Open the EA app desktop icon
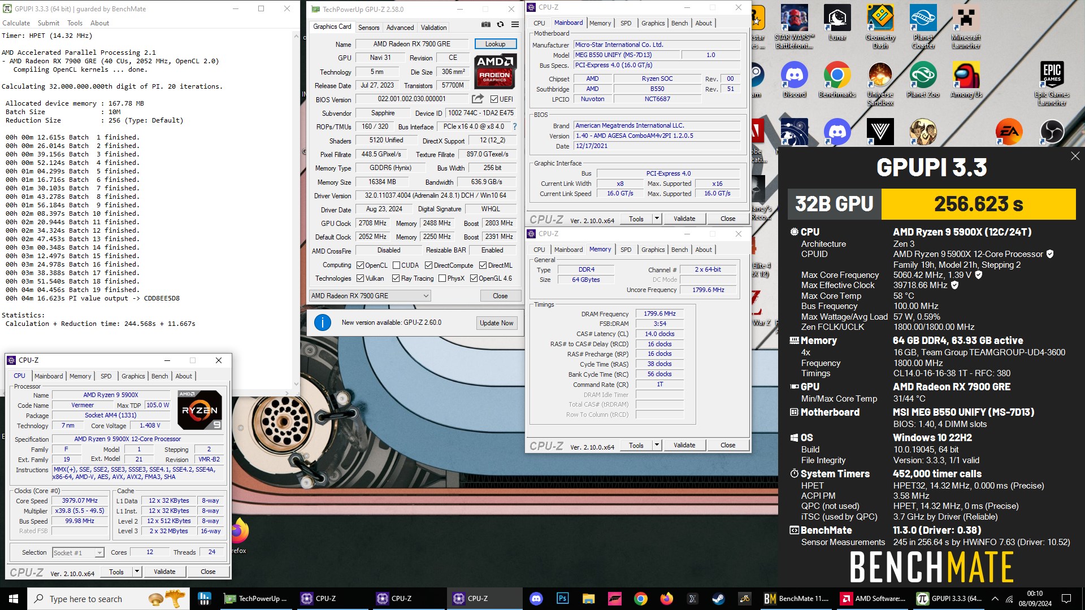Screen dimensions: 1085x610 coord(1009,132)
